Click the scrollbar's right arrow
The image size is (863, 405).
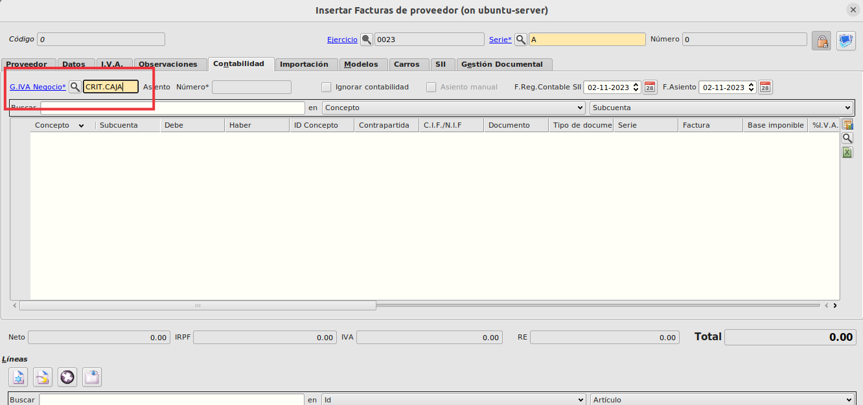click(x=835, y=305)
